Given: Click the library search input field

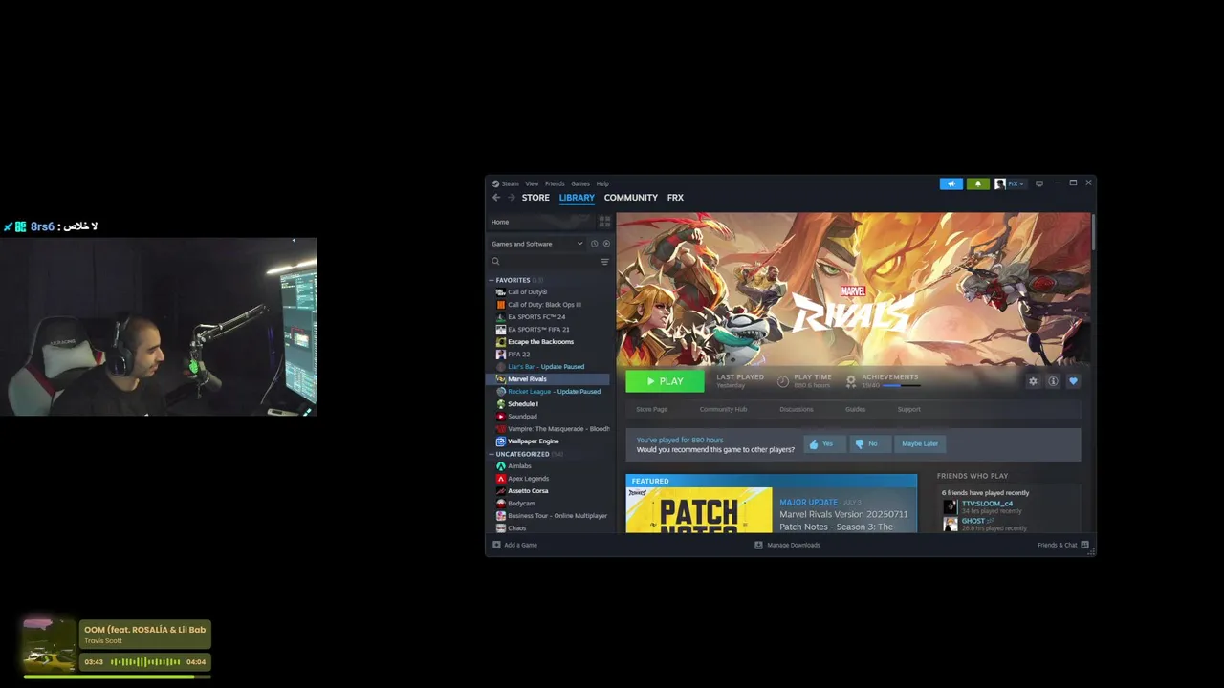Looking at the screenshot, I should click(x=550, y=262).
